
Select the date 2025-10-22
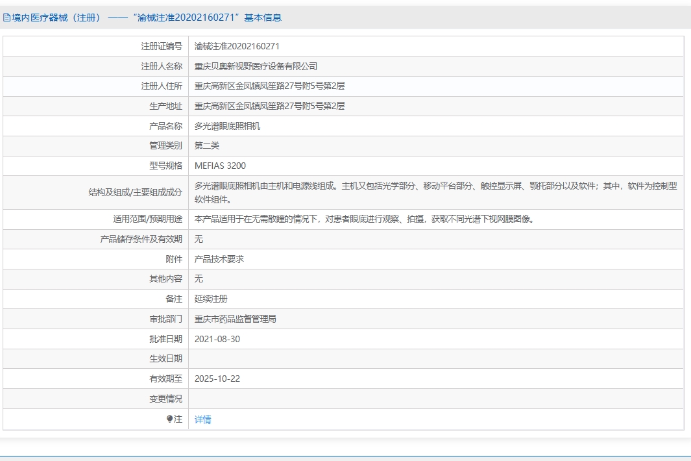(x=217, y=379)
